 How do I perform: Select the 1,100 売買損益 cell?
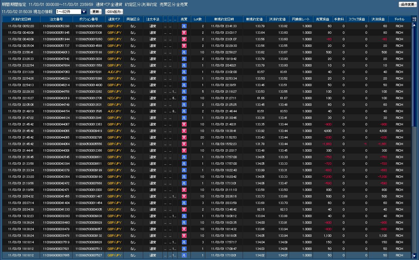coord(322,235)
